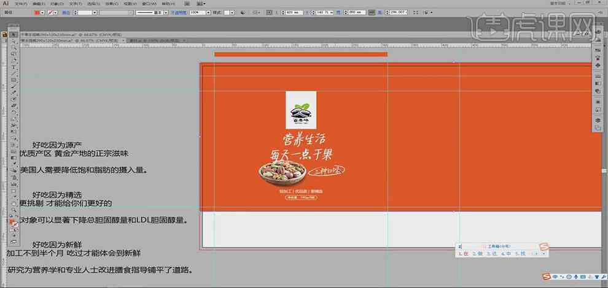Open the graphic style dropdown

[233, 12]
